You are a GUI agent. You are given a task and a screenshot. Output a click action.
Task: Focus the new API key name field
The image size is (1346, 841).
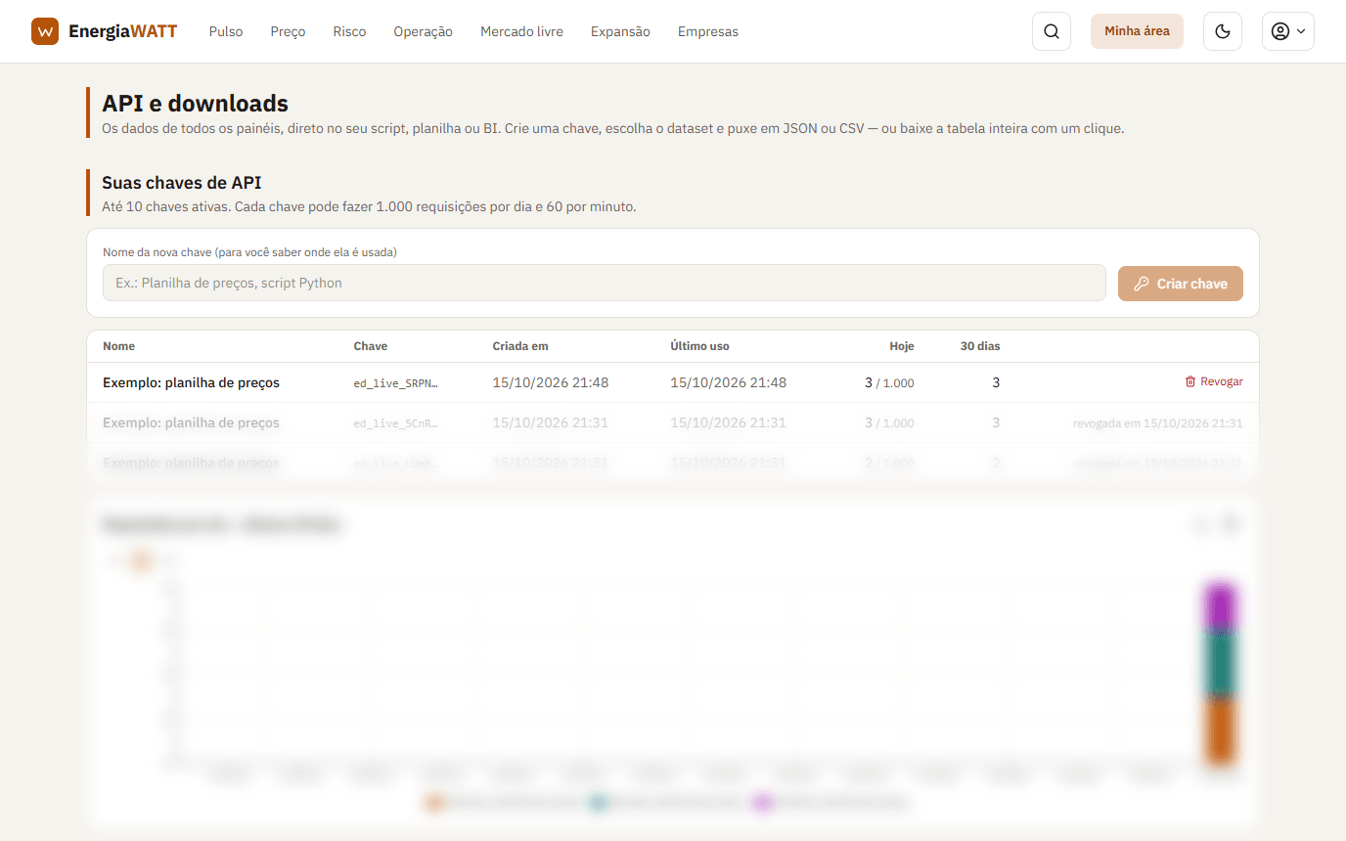pos(604,283)
